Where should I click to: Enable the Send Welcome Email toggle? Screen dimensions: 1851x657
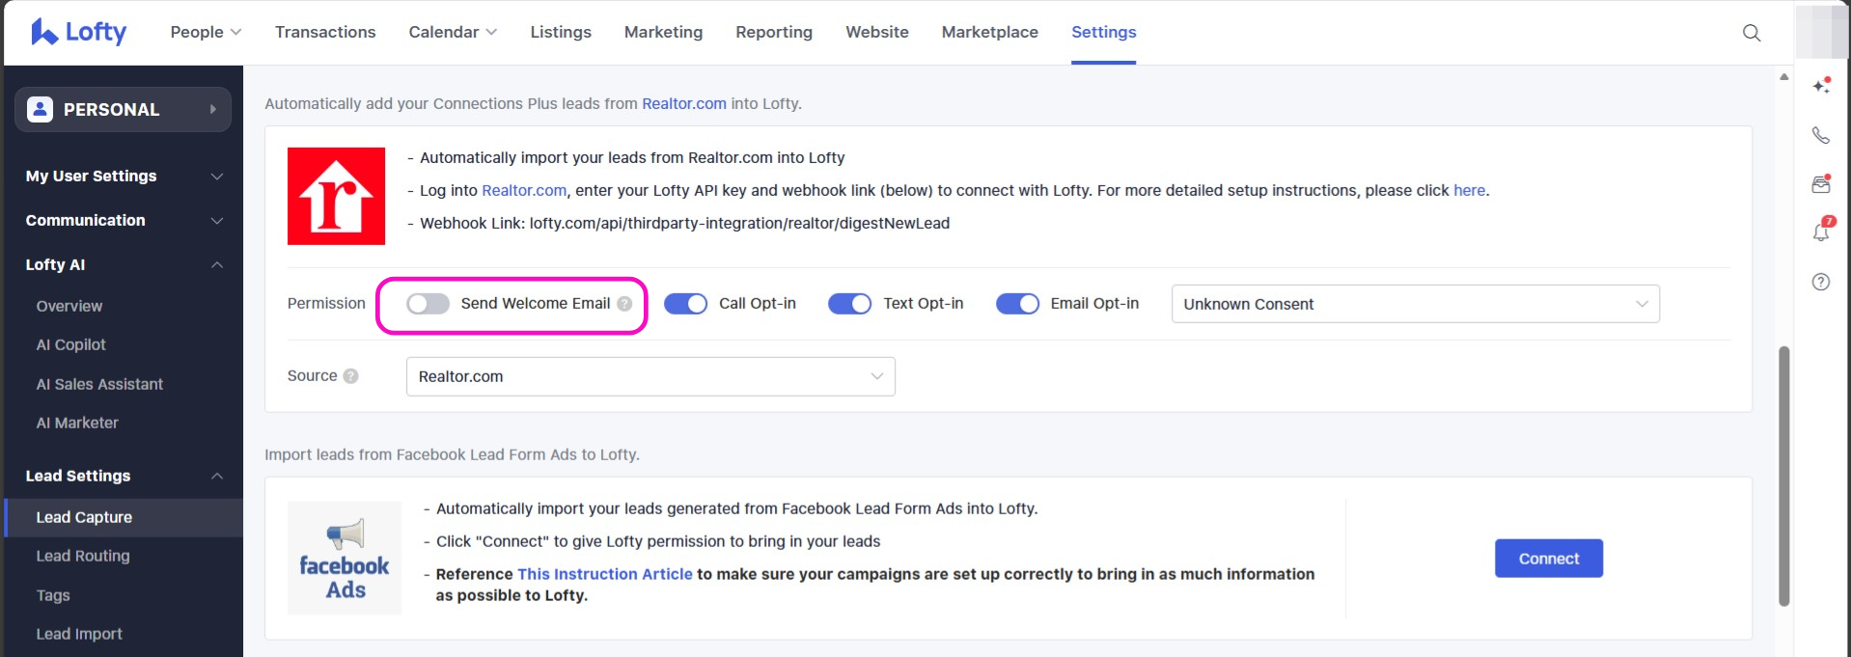[428, 304]
